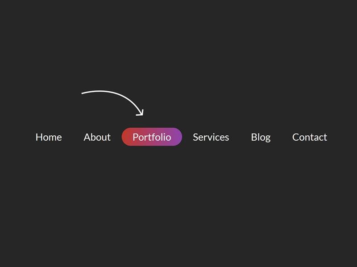Screen dimensions: 357x267
Task: Pick the Services item right of Portfolio
Action: [211, 137]
